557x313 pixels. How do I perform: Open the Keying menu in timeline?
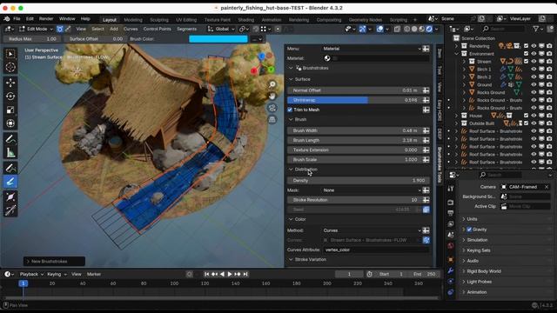pyautogui.click(x=57, y=275)
